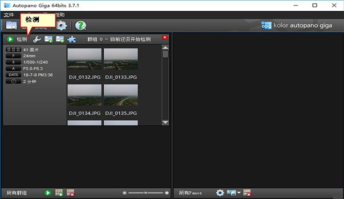Add a new group with the grid plus icon
This screenshot has height=199, width=344.
click(x=59, y=193)
